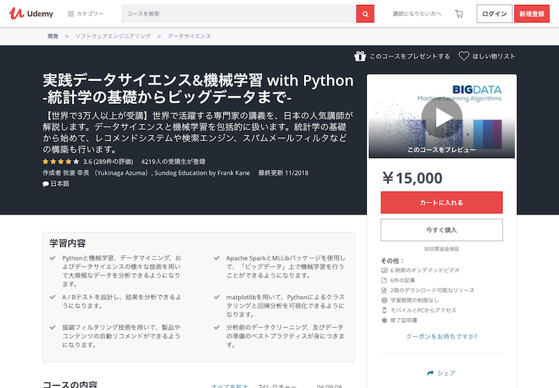This screenshot has width=559, height=388.
Task: Select the 学習内容 heading
Action: [68, 243]
